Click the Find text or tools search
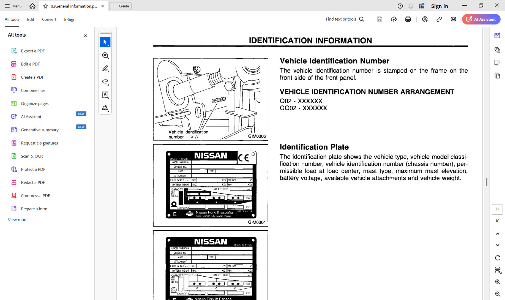This screenshot has height=300, width=505. [x=345, y=19]
